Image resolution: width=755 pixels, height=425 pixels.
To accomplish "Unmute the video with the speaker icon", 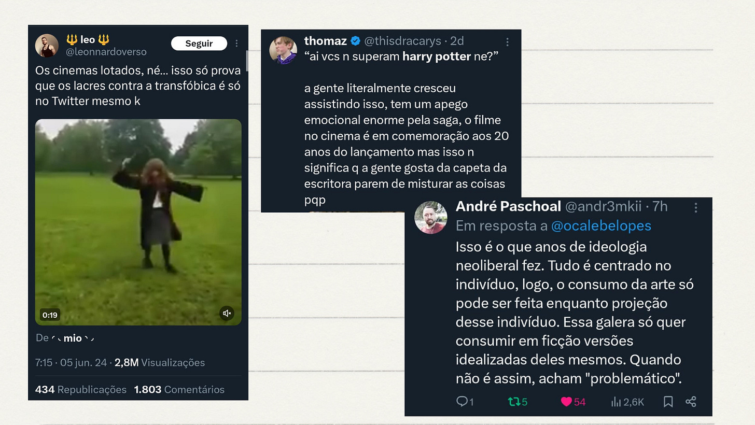I will (227, 313).
